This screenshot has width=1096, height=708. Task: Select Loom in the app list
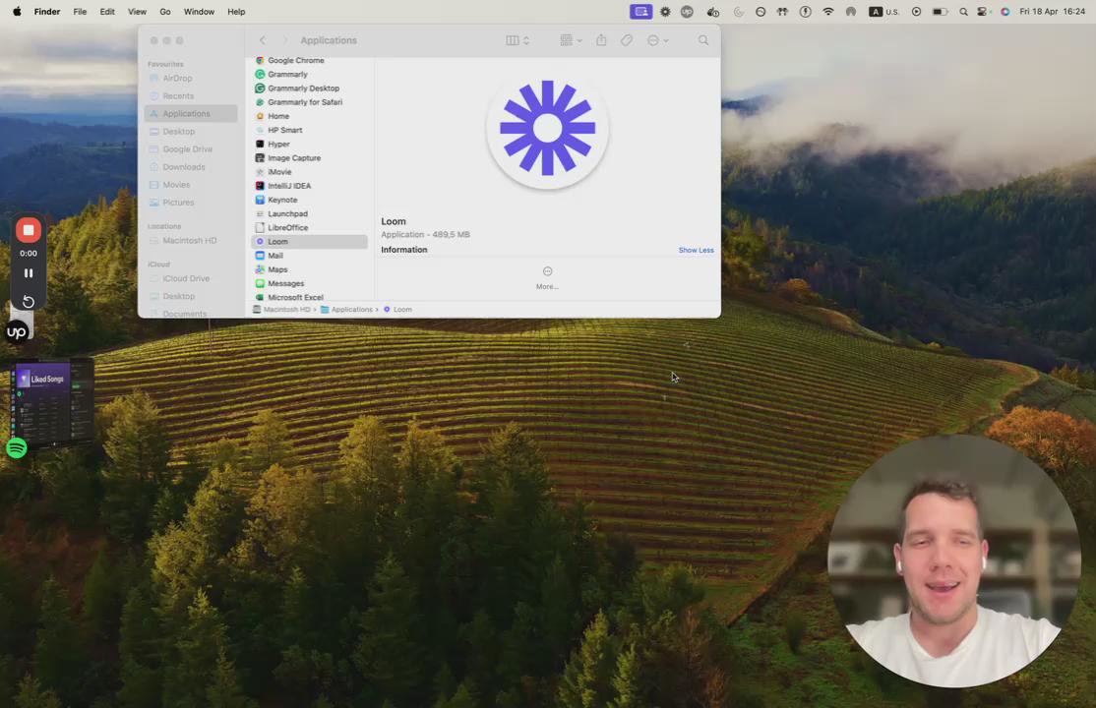309,242
